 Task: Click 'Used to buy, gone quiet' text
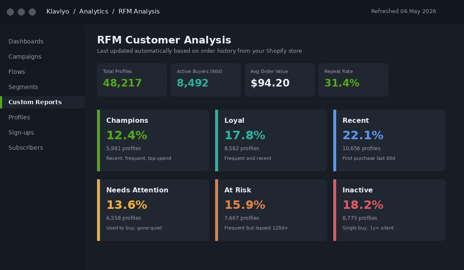[134, 228]
